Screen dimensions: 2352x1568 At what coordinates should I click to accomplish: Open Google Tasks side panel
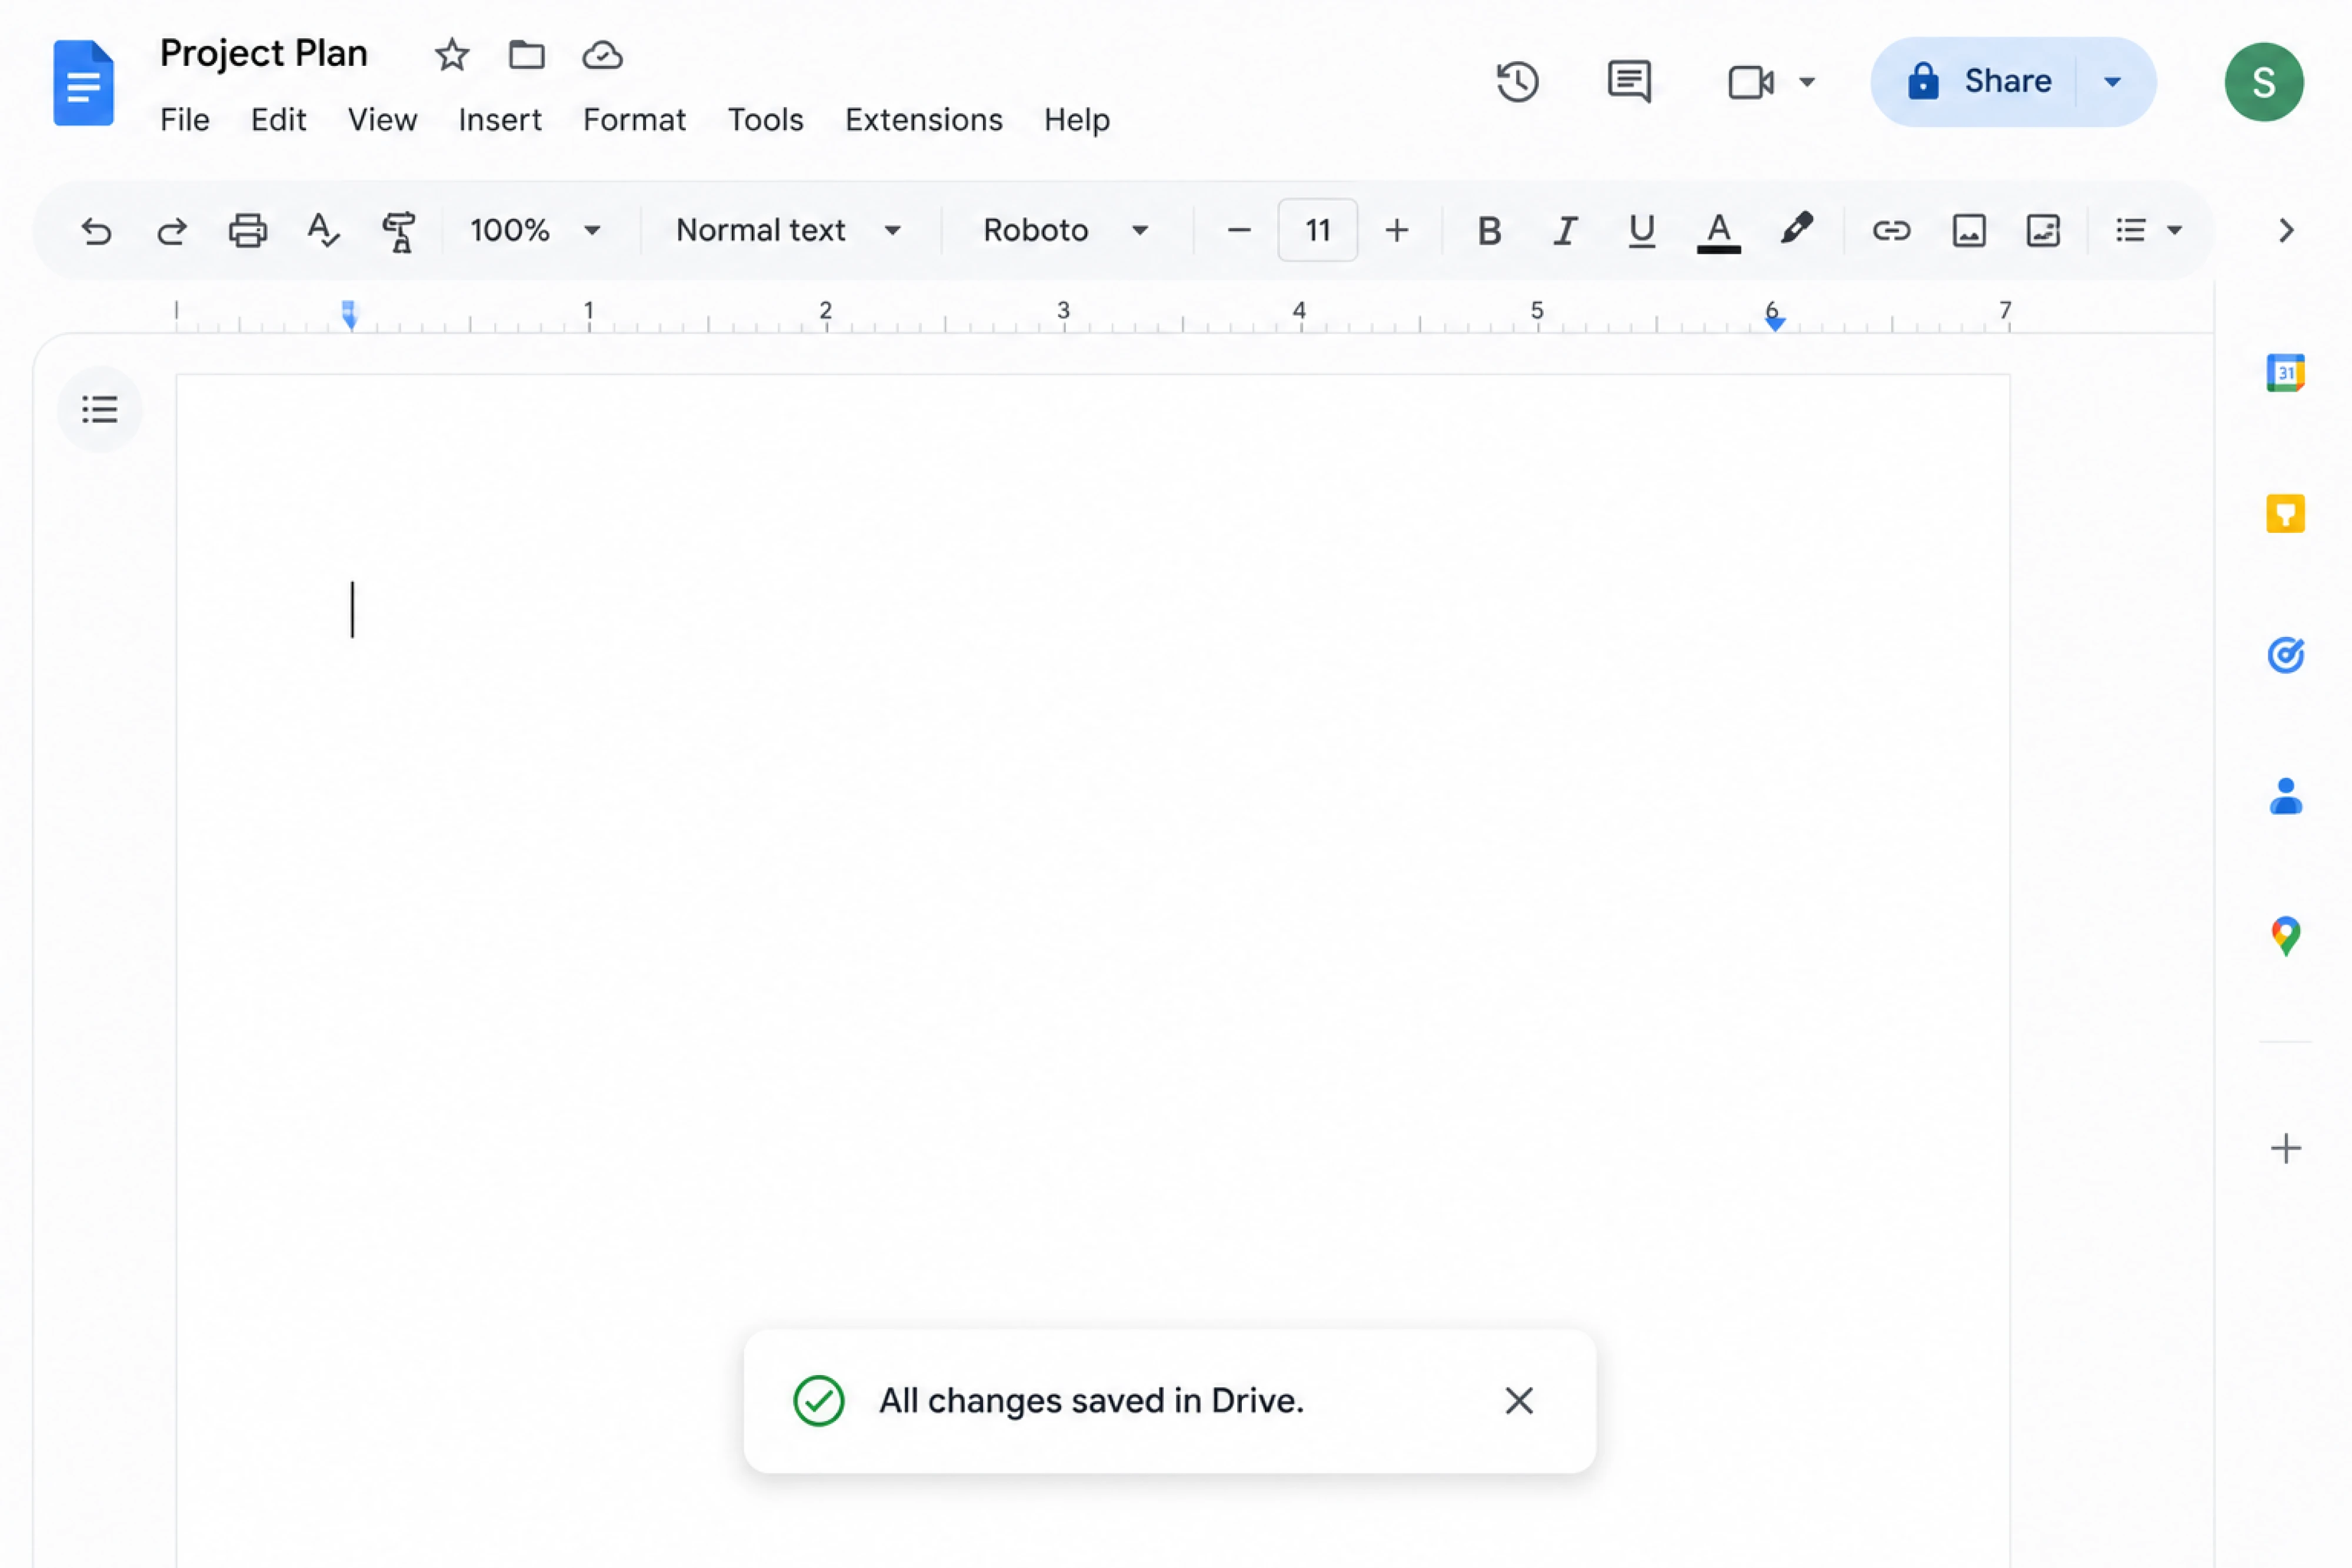2286,655
